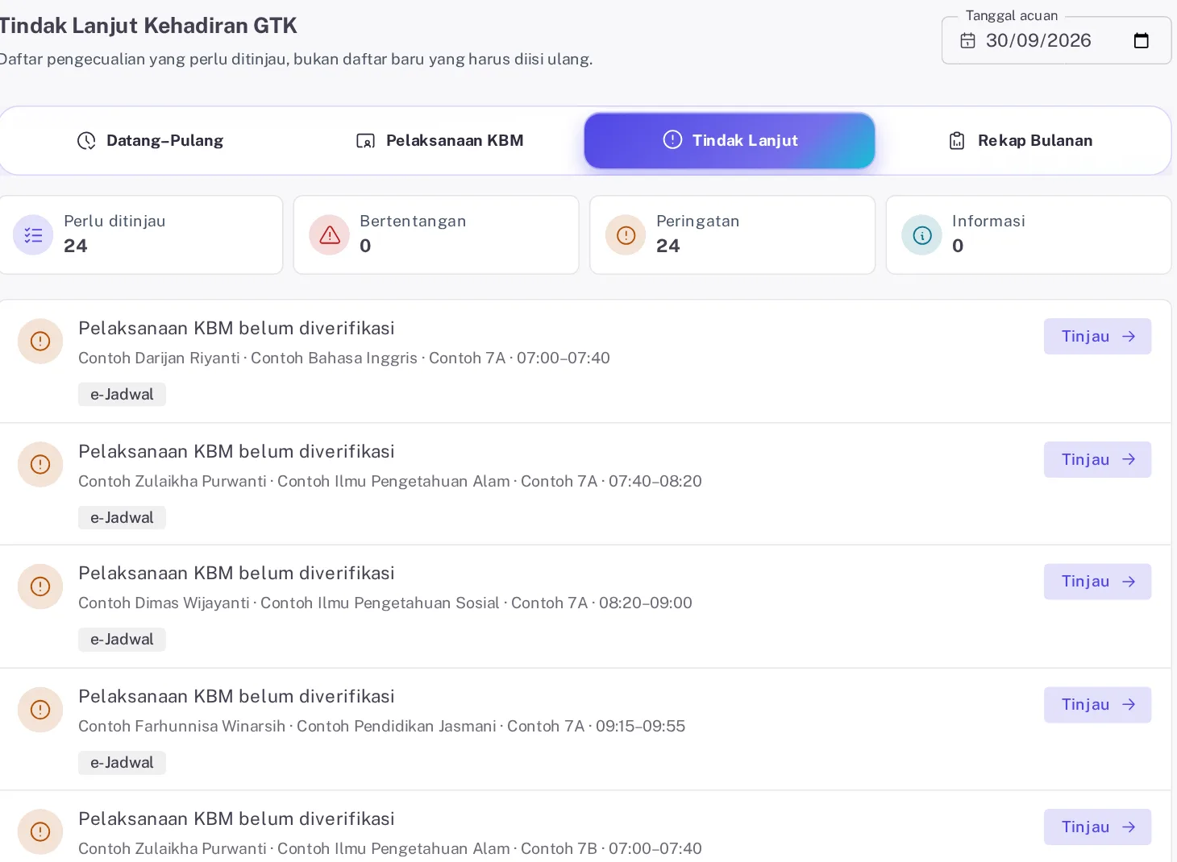Click warning icon beside Darijan Riyanti entry

(40, 342)
